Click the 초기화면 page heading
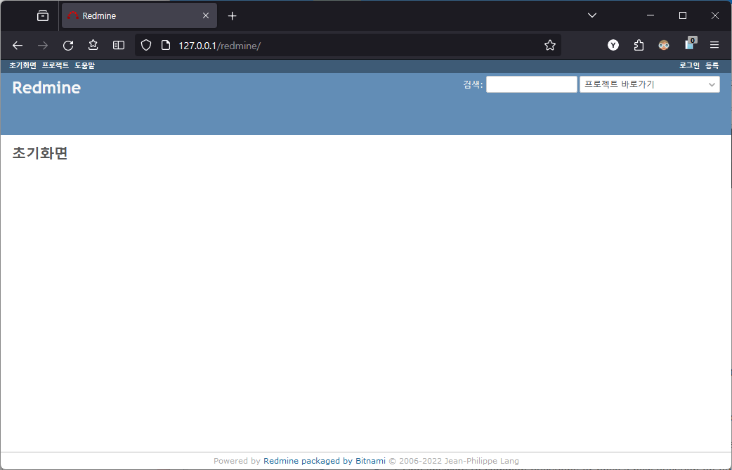The width and height of the screenshot is (732, 470). coord(40,153)
